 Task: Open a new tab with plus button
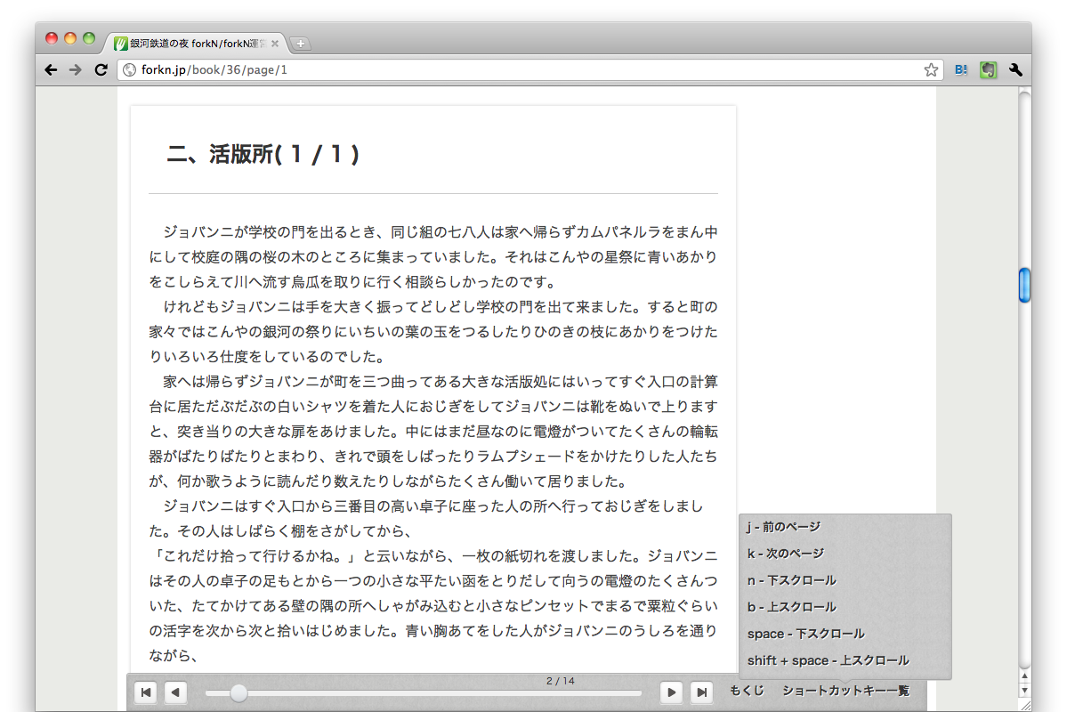(301, 44)
